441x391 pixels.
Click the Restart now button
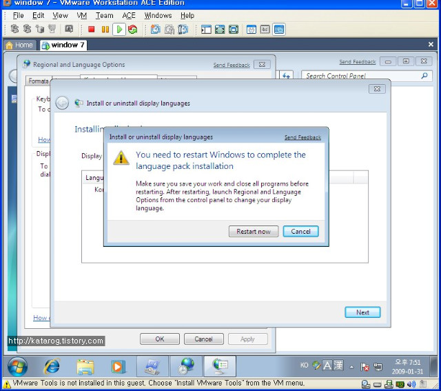tap(254, 232)
